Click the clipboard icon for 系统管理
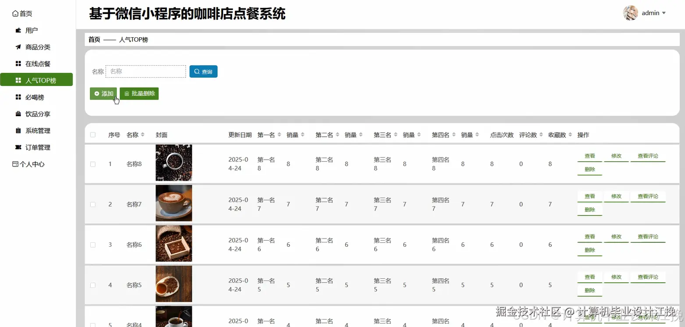Screen dimensions: 685x327 [x=18, y=131]
